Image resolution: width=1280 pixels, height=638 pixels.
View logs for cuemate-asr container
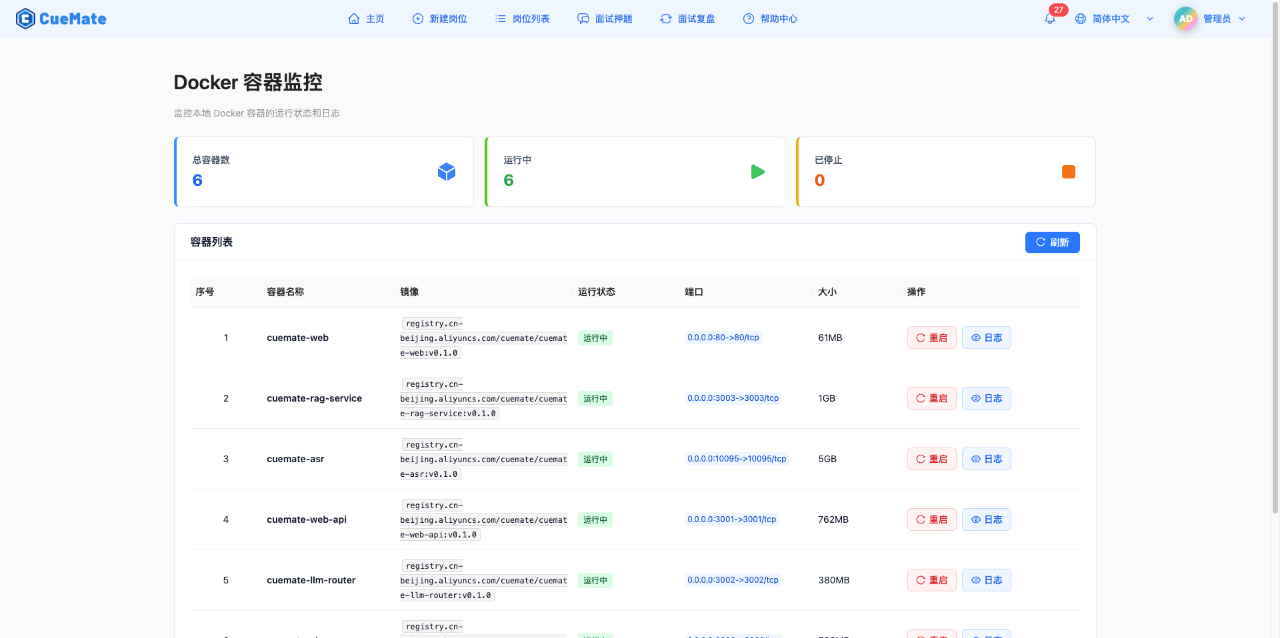point(986,459)
